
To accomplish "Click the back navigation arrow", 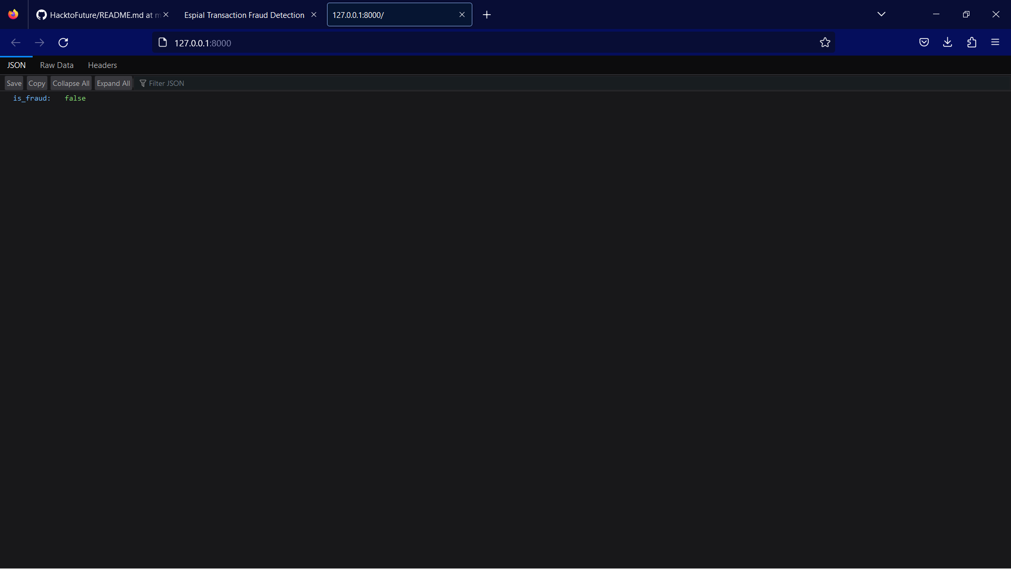I will coord(15,43).
